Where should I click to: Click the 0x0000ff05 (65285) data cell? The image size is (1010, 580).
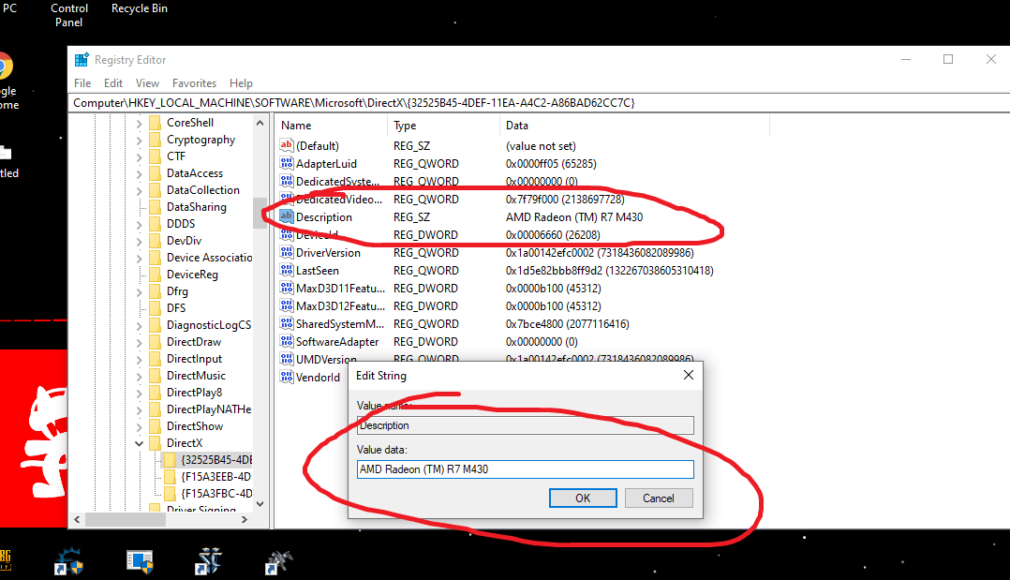[x=551, y=164]
